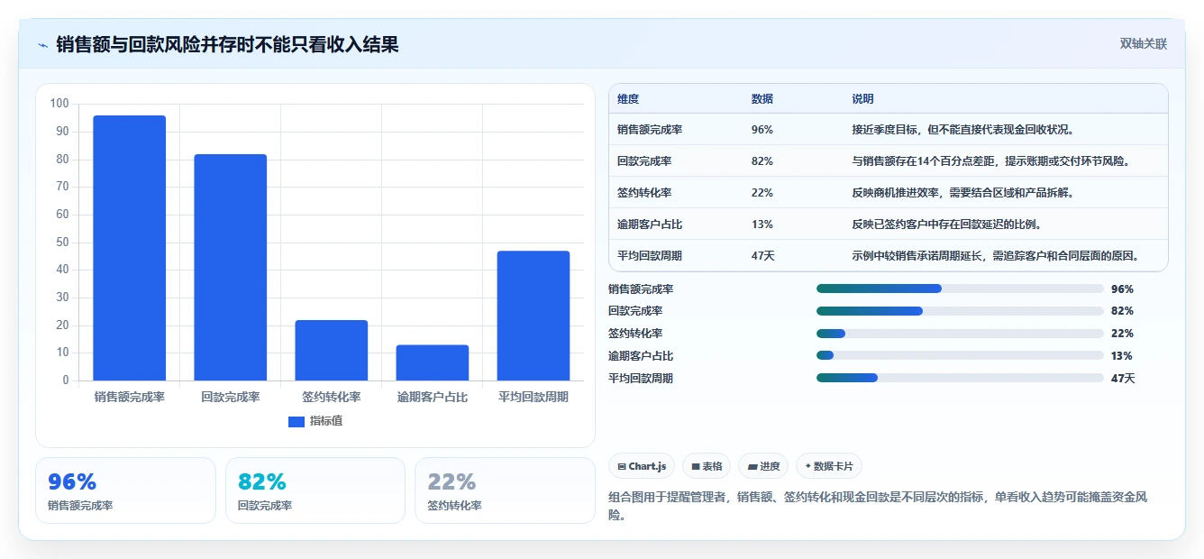Screen dimensions: 1204x559
Task: Click the 逾期客户占比 progress bar
Action: (x=960, y=355)
